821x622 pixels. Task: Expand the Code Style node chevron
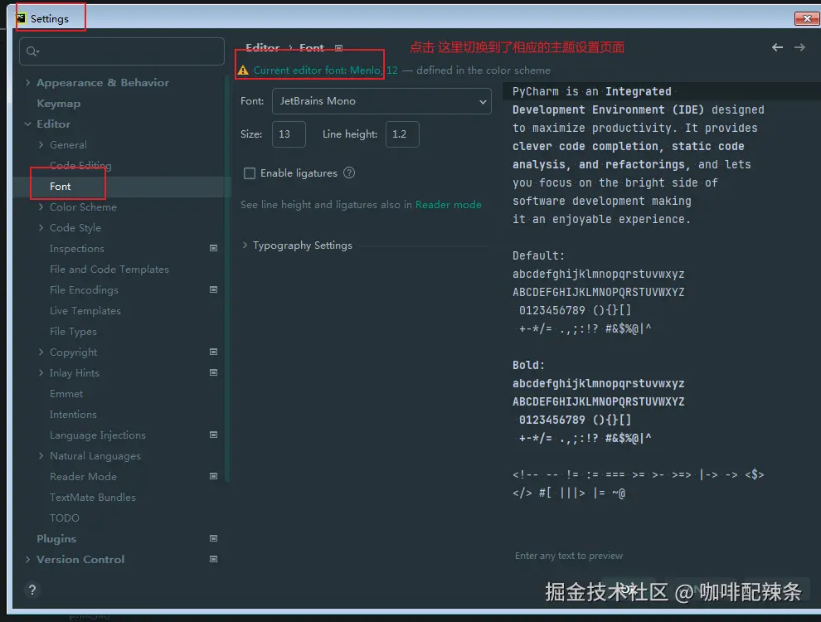tap(41, 228)
